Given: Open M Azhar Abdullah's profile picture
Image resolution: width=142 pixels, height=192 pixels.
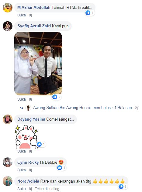Looking at the screenshot, I should [8, 8].
